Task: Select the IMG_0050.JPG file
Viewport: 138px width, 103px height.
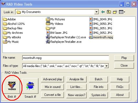Action: tap(101, 24)
